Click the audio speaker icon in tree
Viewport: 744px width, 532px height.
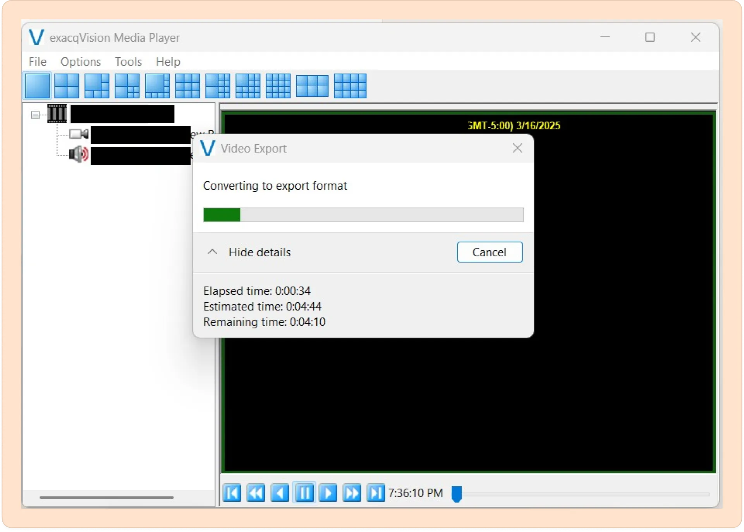[79, 154]
